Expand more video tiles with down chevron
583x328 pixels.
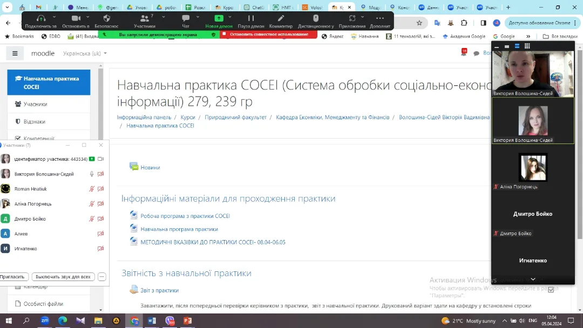(533, 279)
